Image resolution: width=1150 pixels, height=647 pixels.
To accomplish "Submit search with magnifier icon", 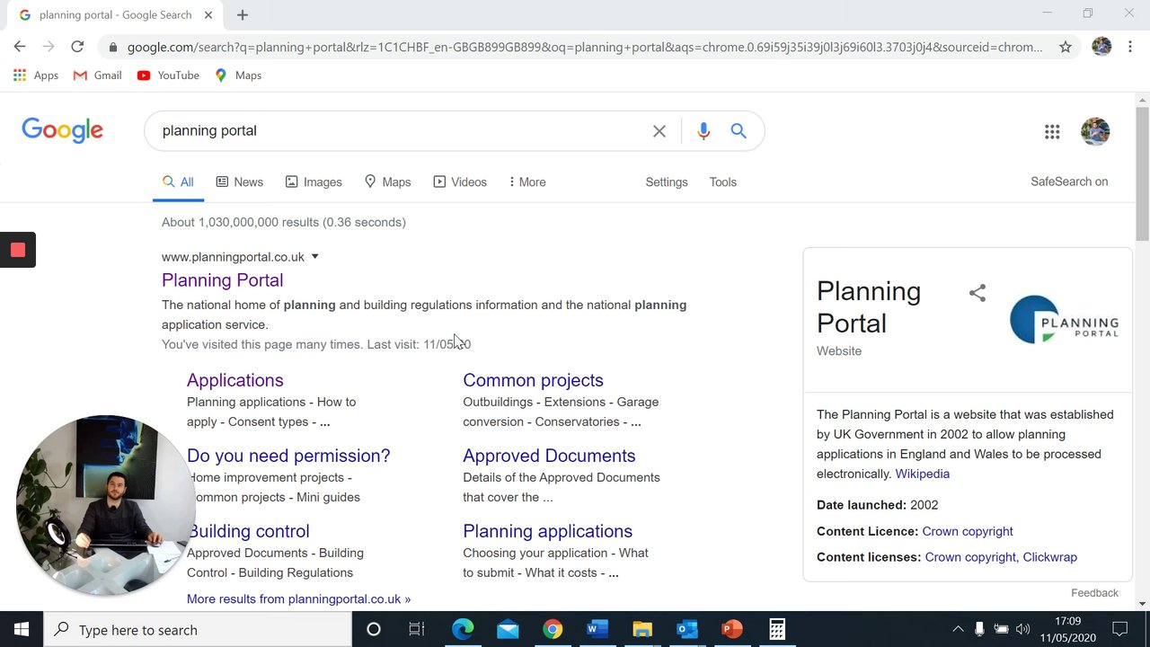I will [x=739, y=131].
